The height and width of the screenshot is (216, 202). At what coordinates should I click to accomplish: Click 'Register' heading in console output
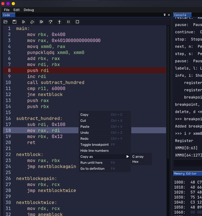coord(184,141)
